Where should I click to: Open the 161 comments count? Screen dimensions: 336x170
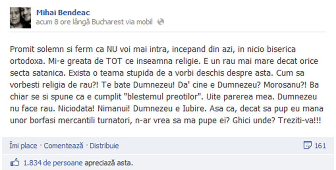tap(320, 146)
